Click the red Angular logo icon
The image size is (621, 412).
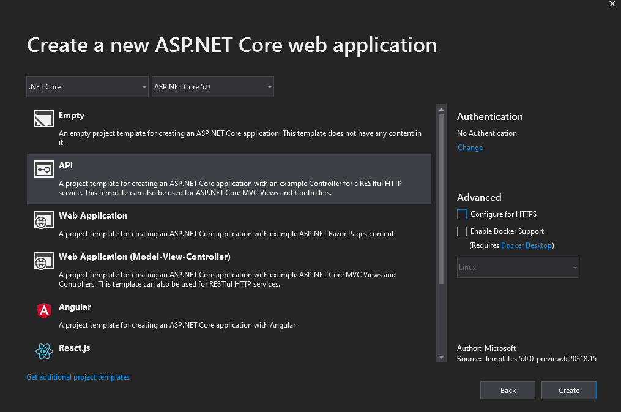click(44, 311)
